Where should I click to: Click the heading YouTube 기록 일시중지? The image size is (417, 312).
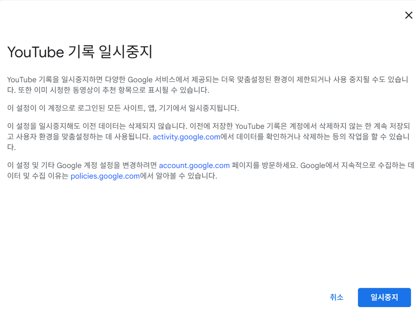80,51
